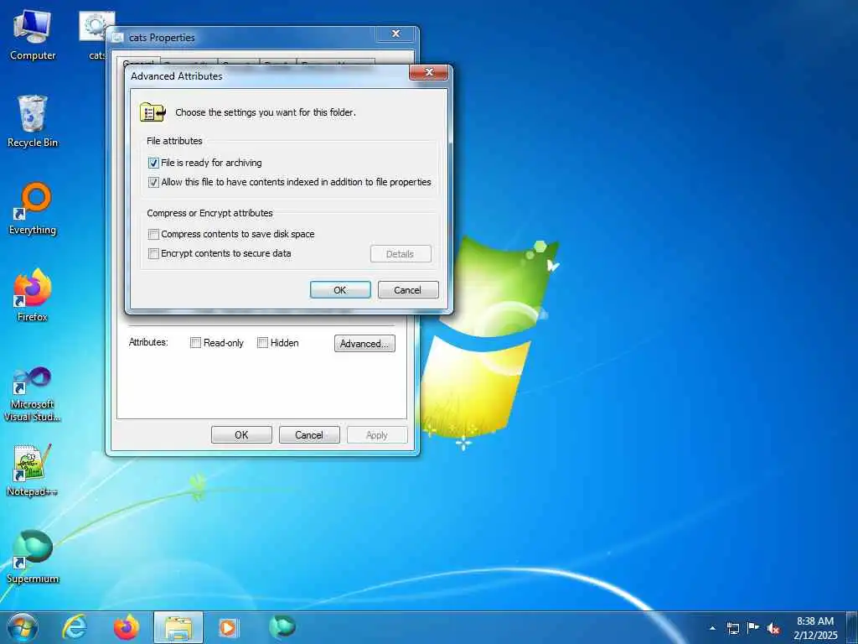Viewport: 858px width, 644px height.
Task: Click the network tray icon
Action: (732, 628)
